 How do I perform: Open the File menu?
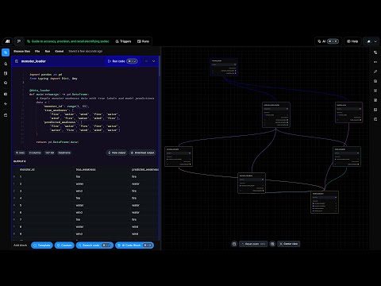coord(37,51)
